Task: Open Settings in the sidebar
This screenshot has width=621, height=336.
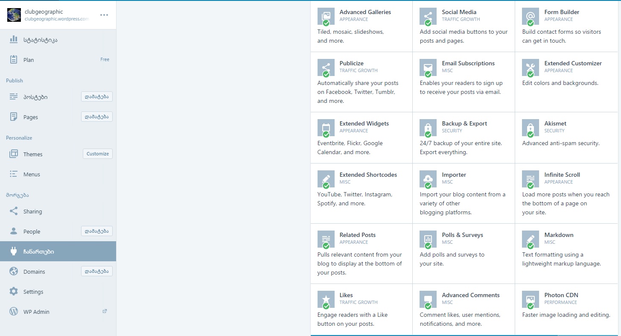Action: (58, 292)
